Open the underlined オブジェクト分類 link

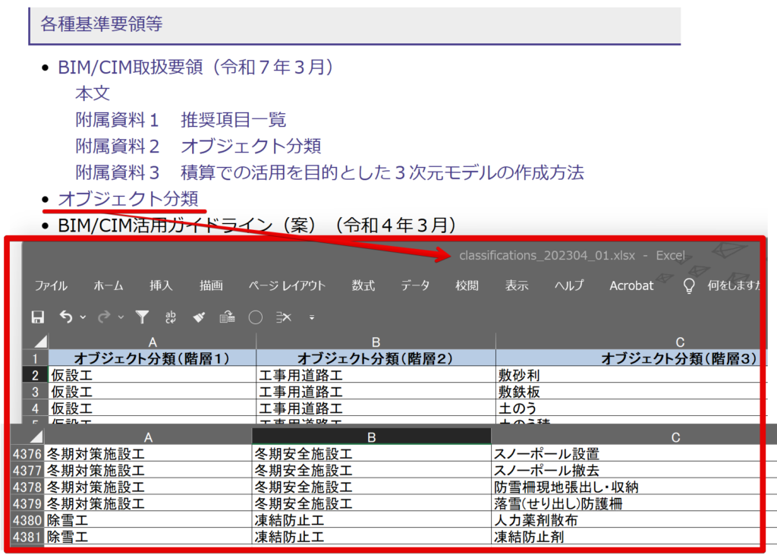pos(128,198)
